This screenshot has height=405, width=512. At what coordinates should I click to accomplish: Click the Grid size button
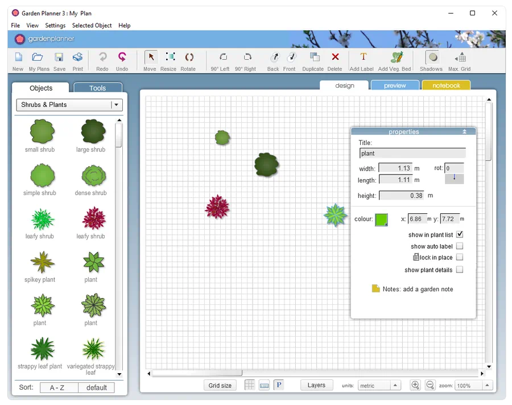(x=220, y=385)
